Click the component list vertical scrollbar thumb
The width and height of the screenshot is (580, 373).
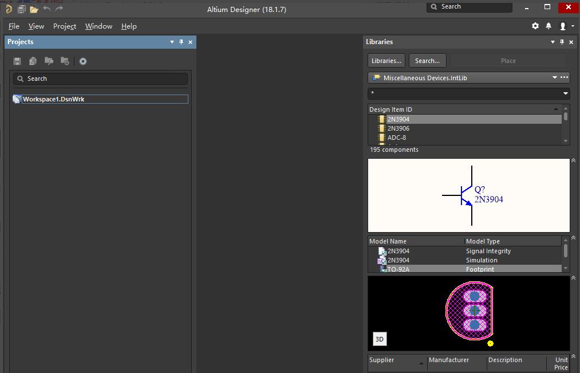565,116
